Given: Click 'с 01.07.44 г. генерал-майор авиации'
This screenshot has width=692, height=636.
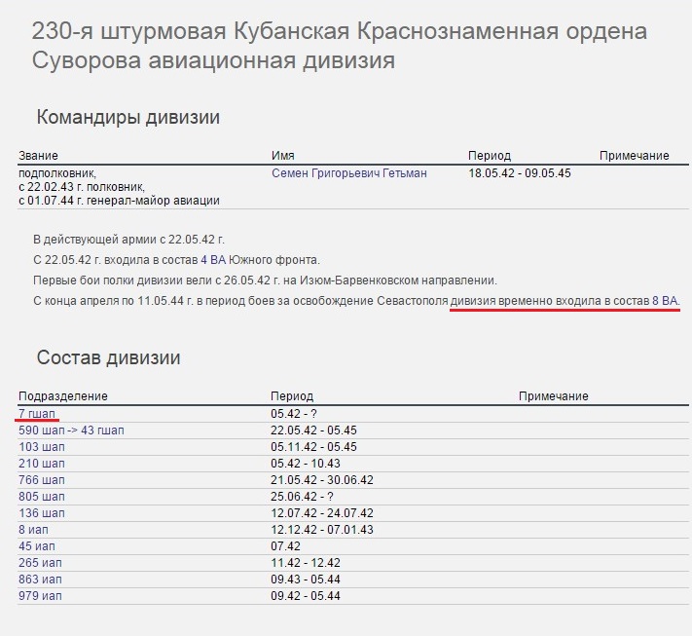Looking at the screenshot, I should tap(119, 201).
